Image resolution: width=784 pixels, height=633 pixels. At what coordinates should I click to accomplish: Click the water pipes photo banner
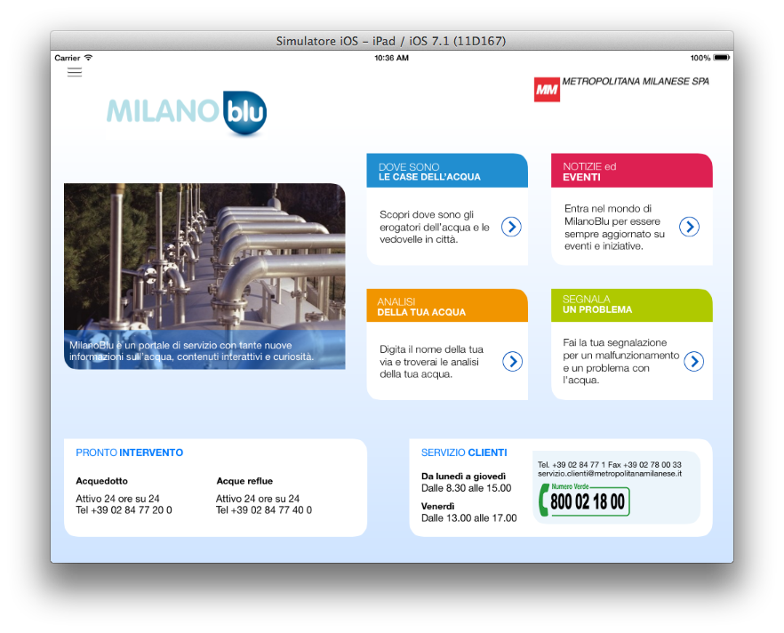(x=204, y=276)
